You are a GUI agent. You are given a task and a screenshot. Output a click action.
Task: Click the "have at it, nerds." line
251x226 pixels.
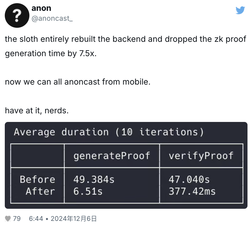37,110
